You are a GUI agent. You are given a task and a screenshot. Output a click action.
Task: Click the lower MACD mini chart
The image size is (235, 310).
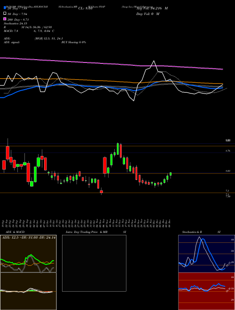(28, 291)
